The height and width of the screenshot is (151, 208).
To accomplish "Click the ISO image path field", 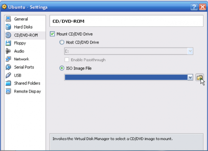I will point(125,78).
